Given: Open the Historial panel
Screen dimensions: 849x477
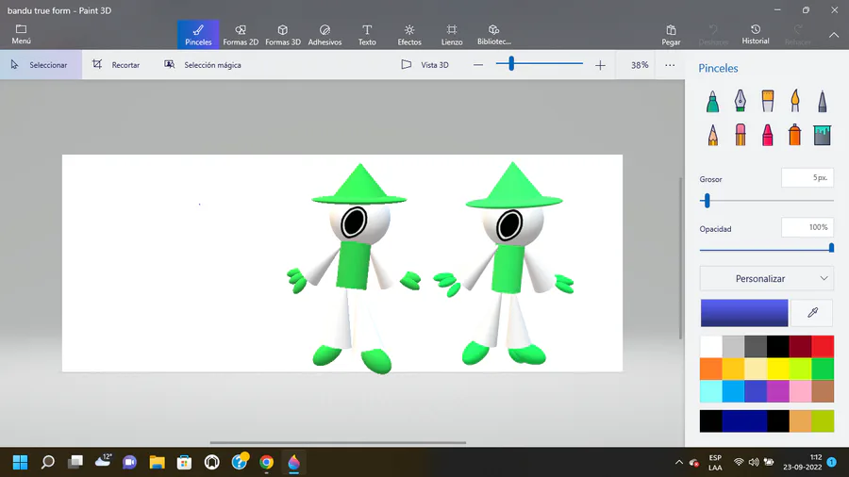Looking at the screenshot, I should pyautogui.click(x=756, y=34).
